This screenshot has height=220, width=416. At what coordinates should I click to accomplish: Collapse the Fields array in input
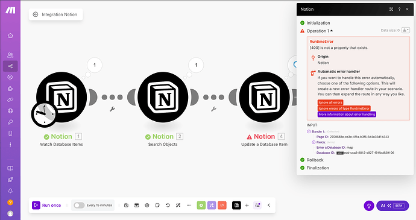pyautogui.click(x=314, y=142)
